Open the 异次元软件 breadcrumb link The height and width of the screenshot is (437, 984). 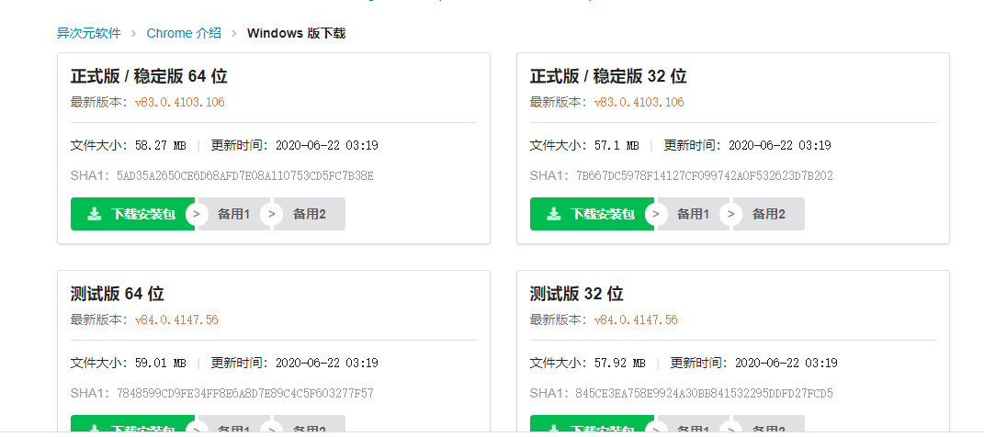[88, 33]
